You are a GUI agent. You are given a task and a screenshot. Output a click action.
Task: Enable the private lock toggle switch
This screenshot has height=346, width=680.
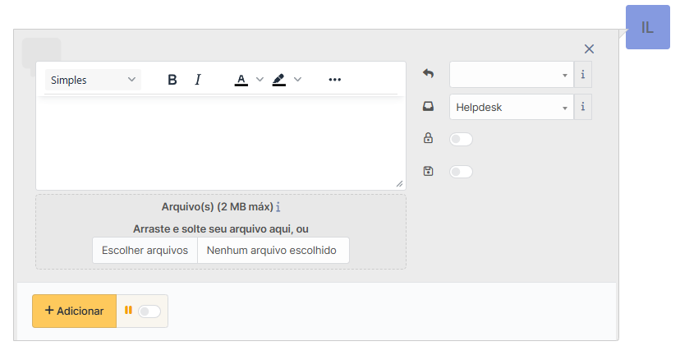click(461, 140)
